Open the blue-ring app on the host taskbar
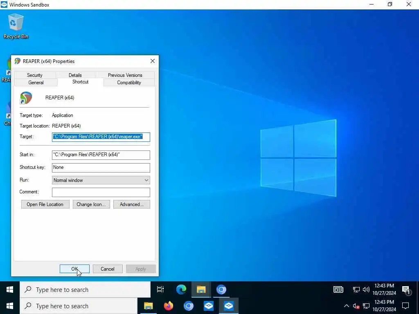Screen dimensions: 419x314 pyautogui.click(x=188, y=306)
